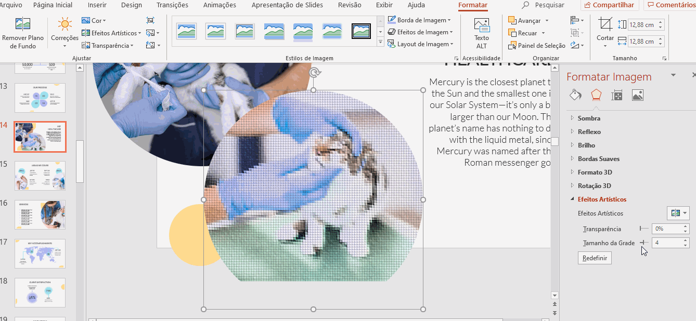Open Picture tab in Formatar Imagem pane
Image resolution: width=696 pixels, height=321 pixels.
[x=638, y=95]
